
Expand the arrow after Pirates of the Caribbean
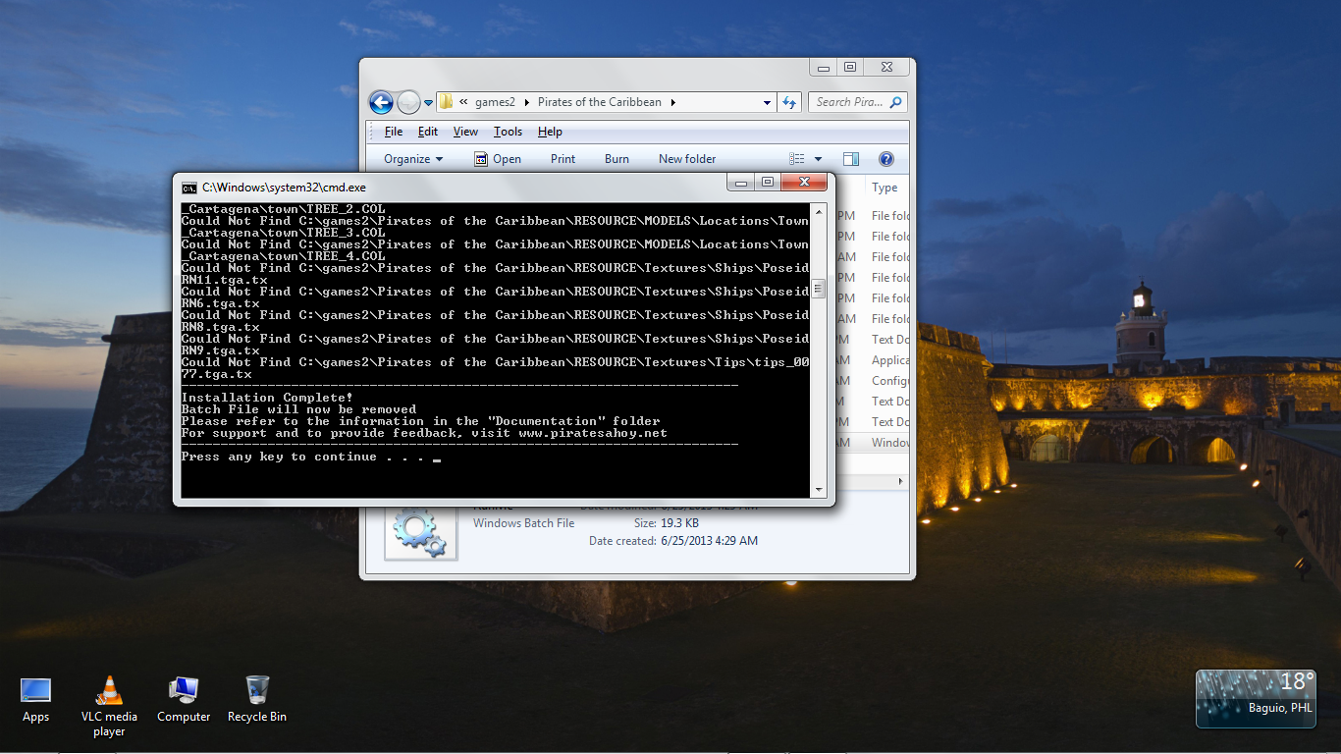673,102
